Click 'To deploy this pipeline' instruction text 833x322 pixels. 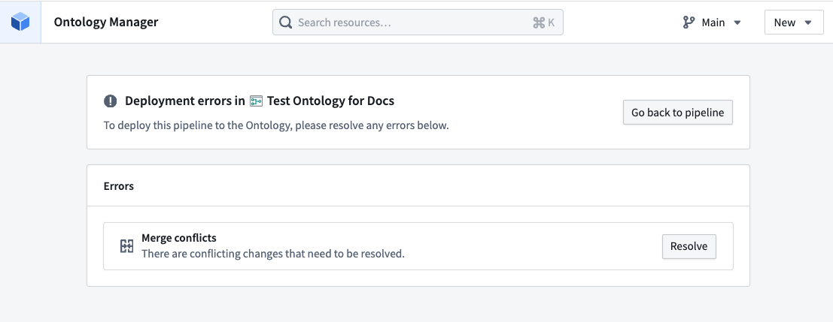(276, 126)
